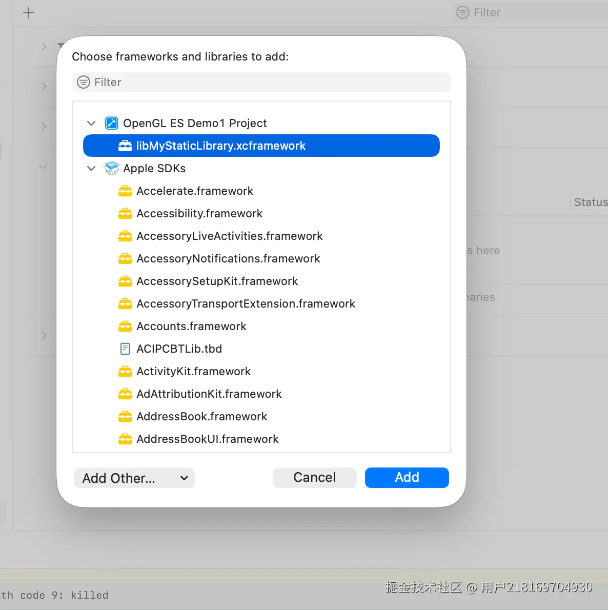
Task: Click the AccessorySetupKit.framework icon
Action: click(x=125, y=281)
